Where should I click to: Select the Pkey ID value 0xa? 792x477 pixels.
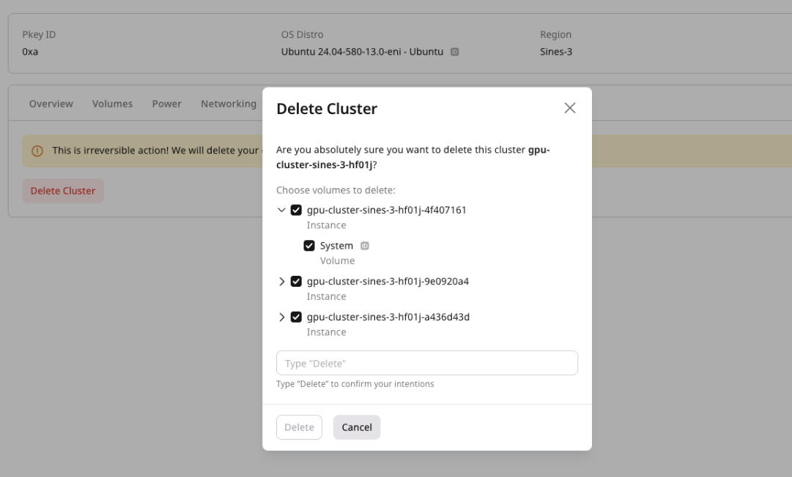coord(29,51)
